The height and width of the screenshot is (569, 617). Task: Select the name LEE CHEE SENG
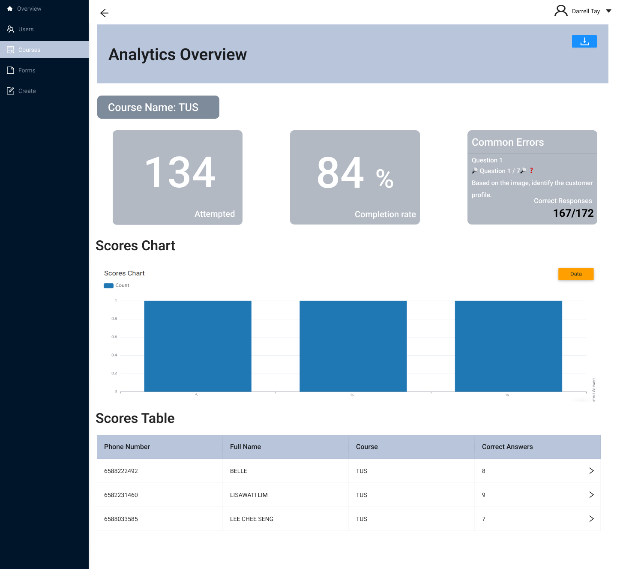[x=252, y=519]
